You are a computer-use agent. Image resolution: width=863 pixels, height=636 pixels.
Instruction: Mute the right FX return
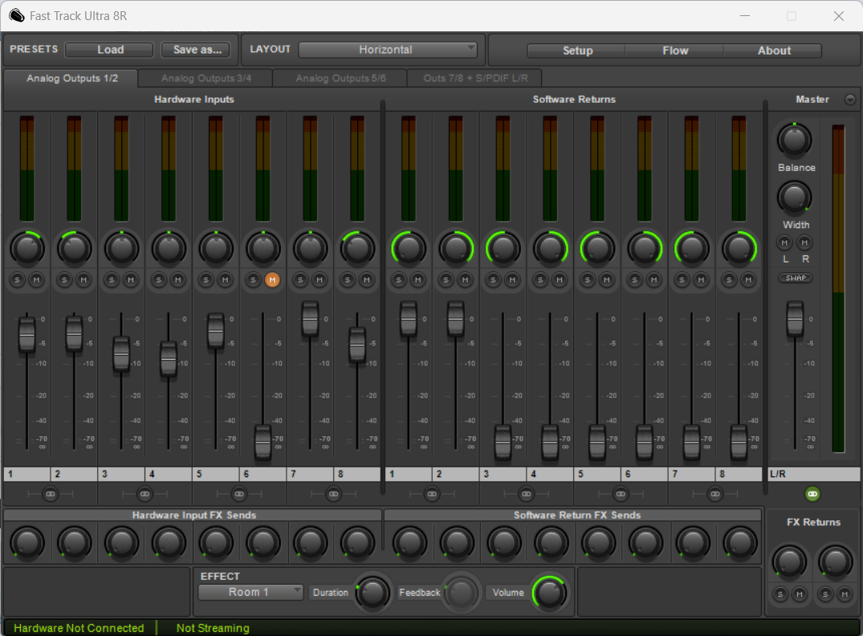(845, 594)
